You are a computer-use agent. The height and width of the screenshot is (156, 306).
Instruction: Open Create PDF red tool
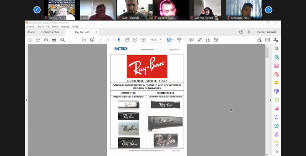coord(277,74)
